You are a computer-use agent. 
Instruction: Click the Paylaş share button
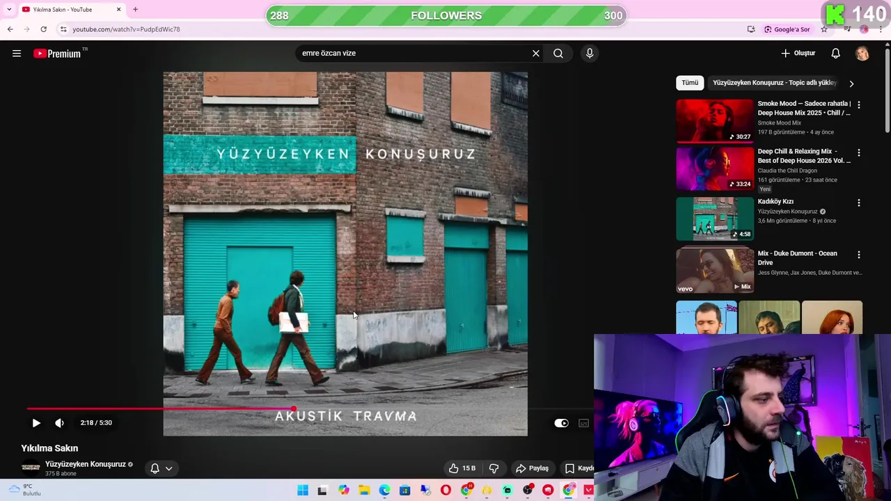click(x=531, y=468)
